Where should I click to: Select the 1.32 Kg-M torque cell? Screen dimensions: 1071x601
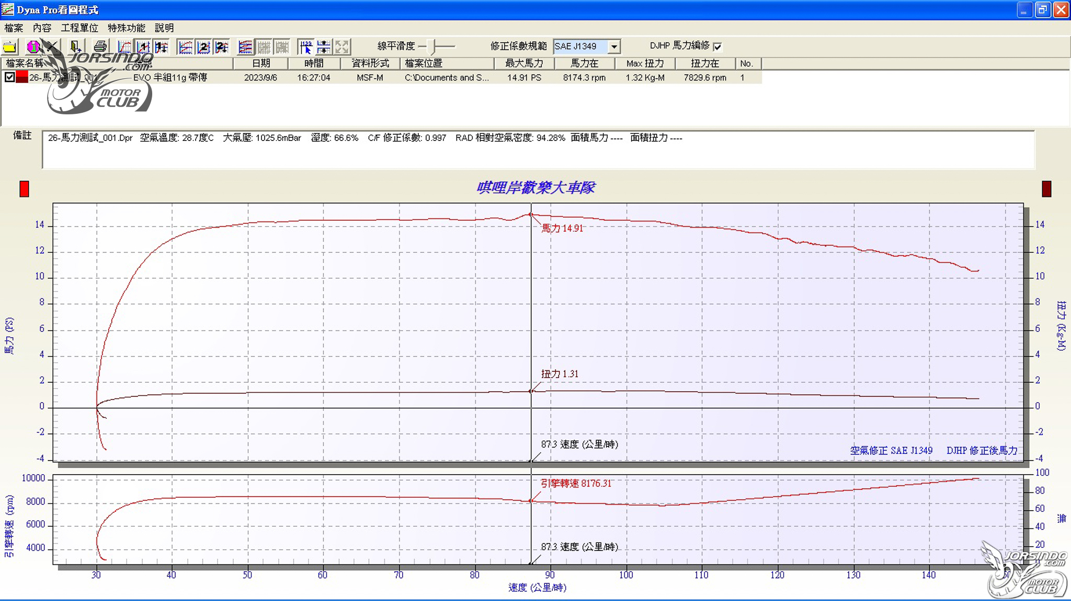645,77
